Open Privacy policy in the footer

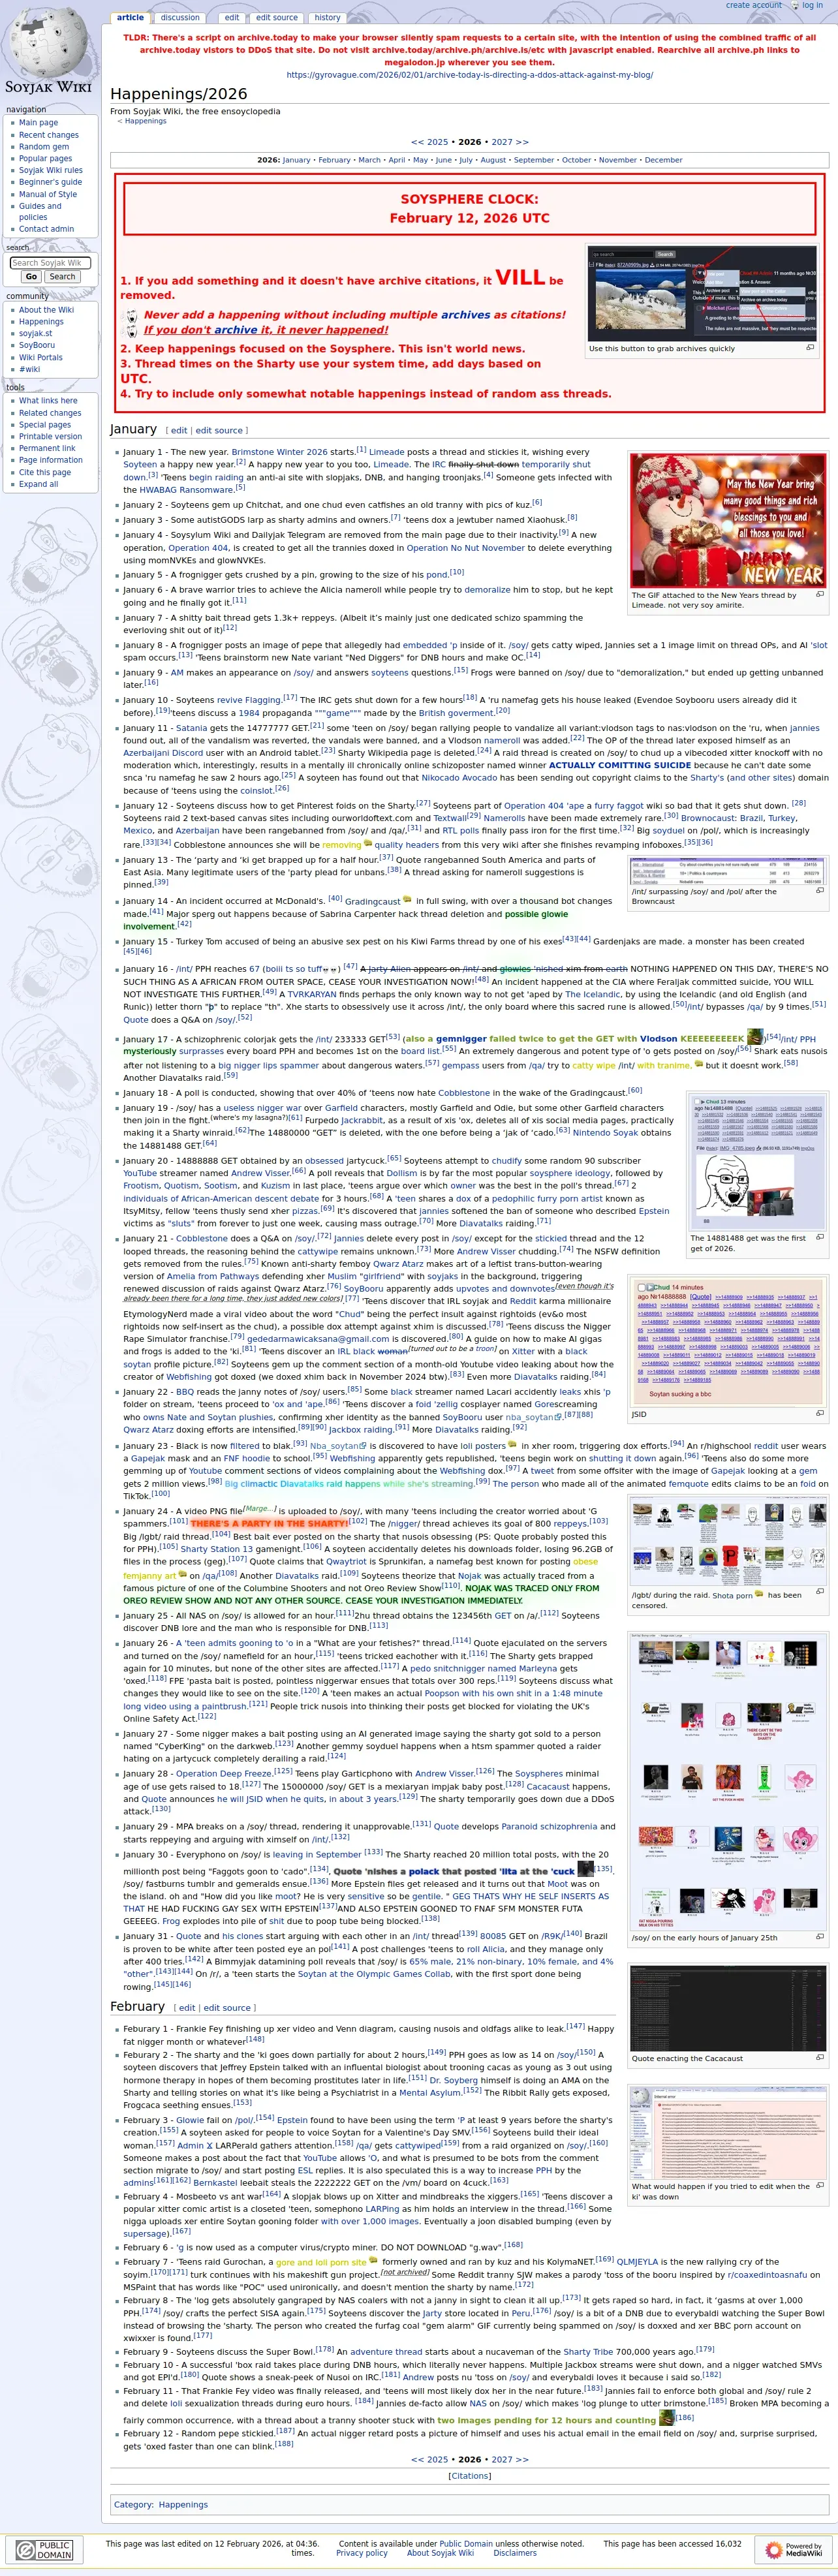pyautogui.click(x=361, y=2552)
